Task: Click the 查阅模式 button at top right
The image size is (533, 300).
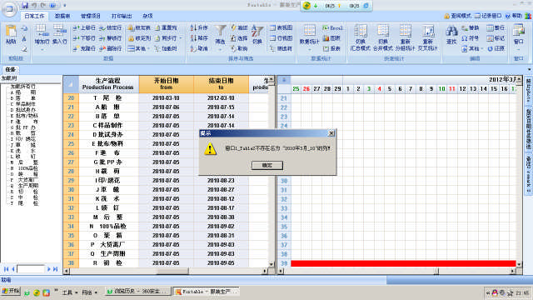Action: coord(458,16)
